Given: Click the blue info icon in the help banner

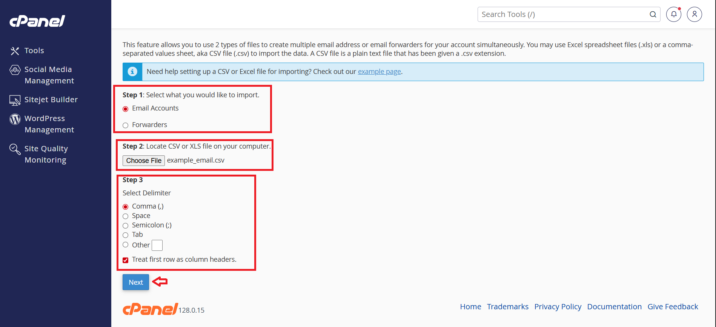Looking at the screenshot, I should [132, 72].
